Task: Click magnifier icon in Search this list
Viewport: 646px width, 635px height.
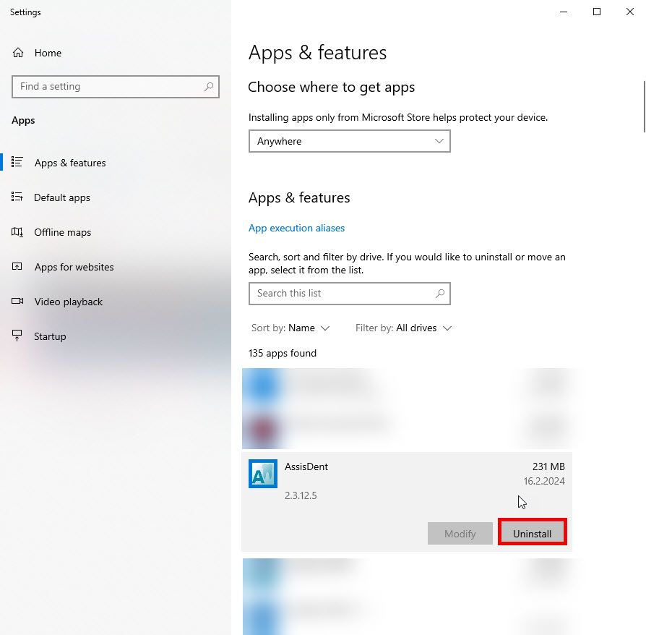Action: tap(440, 293)
